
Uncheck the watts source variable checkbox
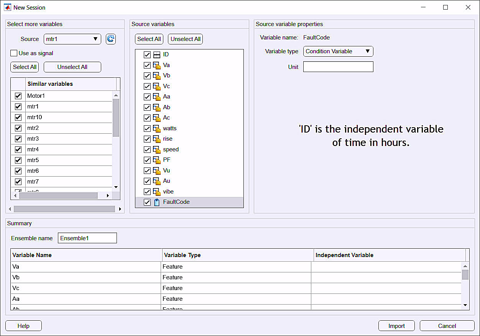pos(147,128)
